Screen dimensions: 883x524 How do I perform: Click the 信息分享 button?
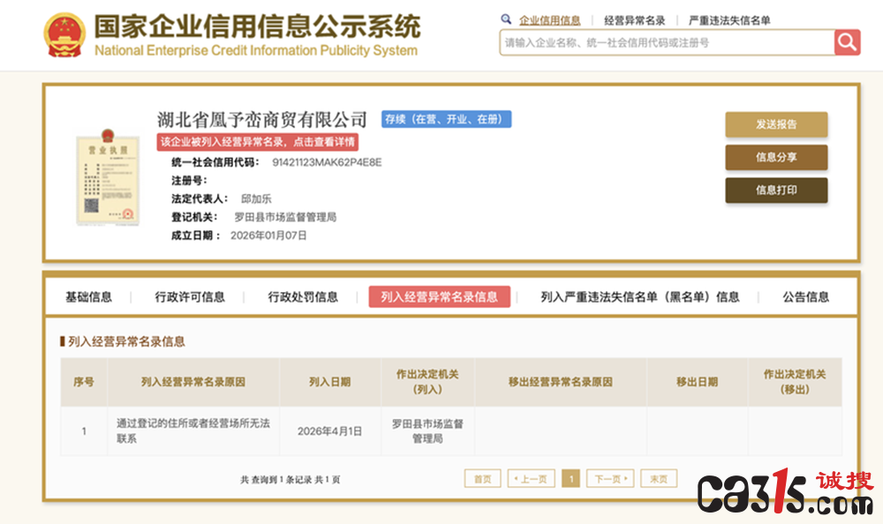776,157
